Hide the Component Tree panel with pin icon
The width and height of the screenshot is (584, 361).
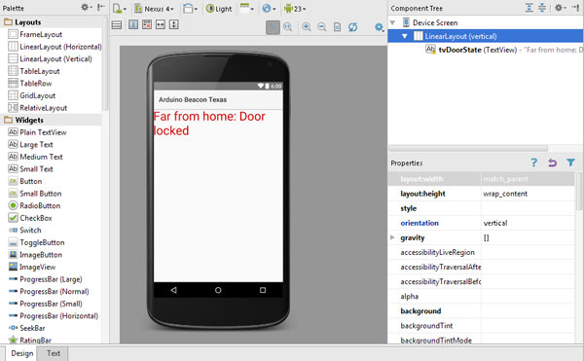point(575,8)
